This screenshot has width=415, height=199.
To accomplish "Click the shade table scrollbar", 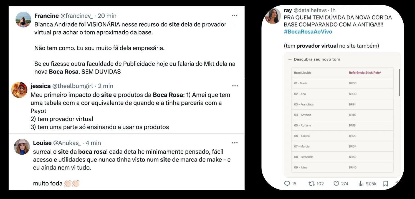I will [x=399, y=82].
